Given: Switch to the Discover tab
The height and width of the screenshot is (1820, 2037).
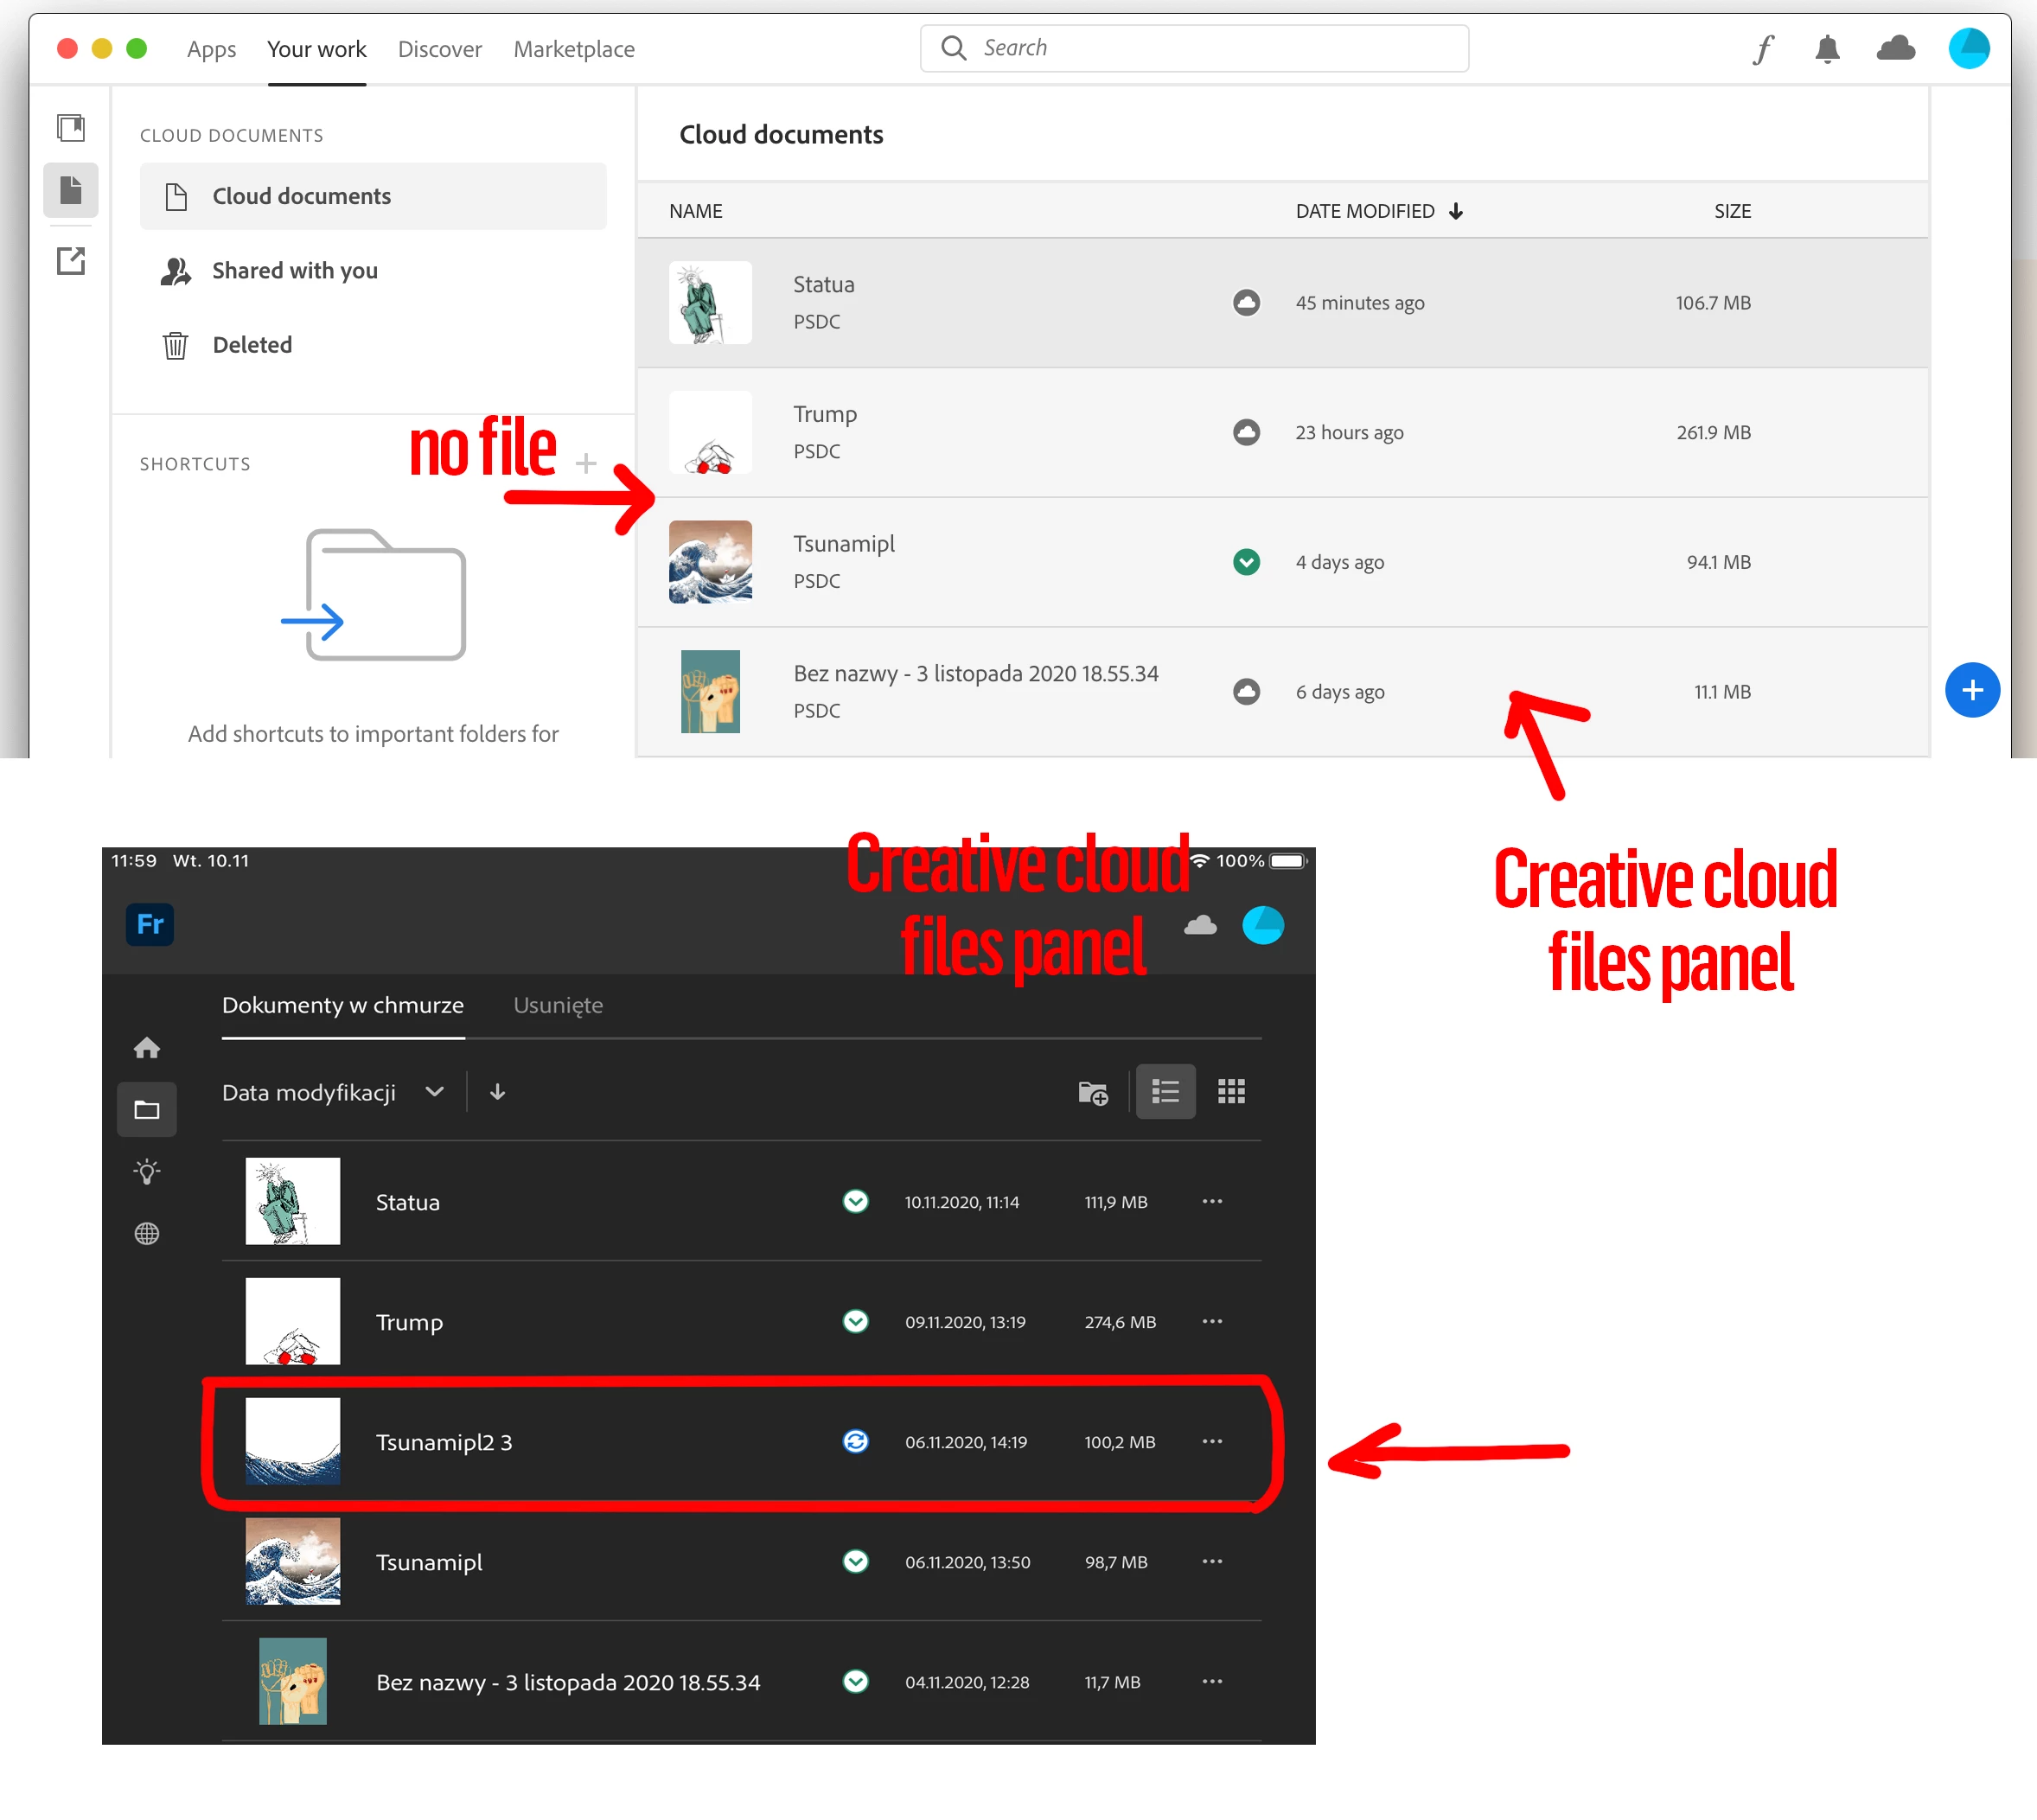Looking at the screenshot, I should click(439, 49).
